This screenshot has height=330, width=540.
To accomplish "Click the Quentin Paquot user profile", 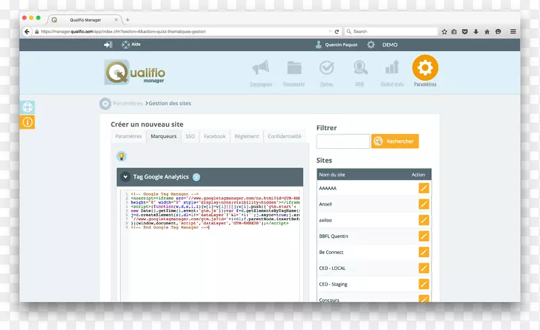I will (x=336, y=44).
